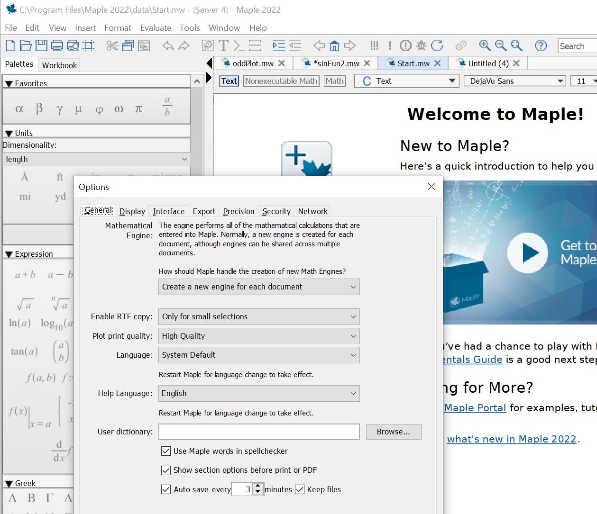
Task: Go to the home page icon
Action: pos(334,45)
